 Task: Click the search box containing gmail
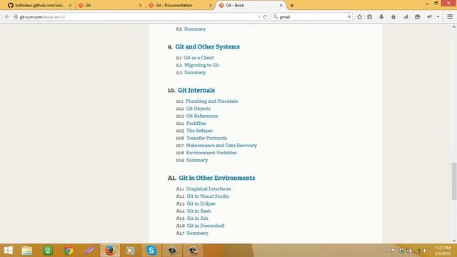[311, 17]
